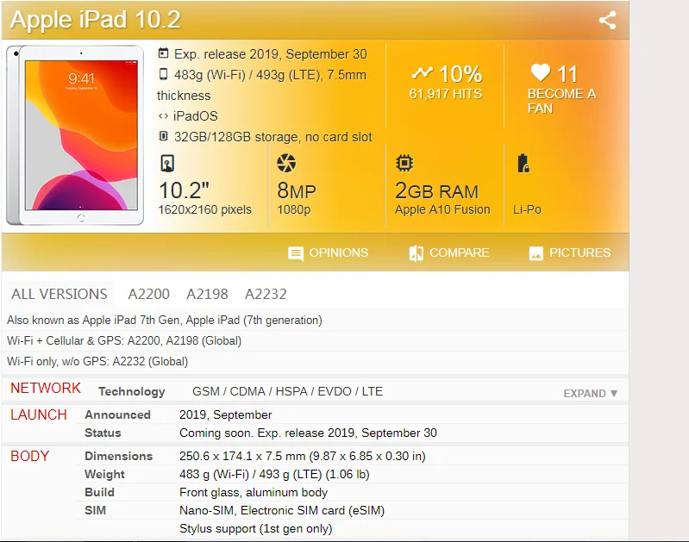Click the Announced spec label

117,414
